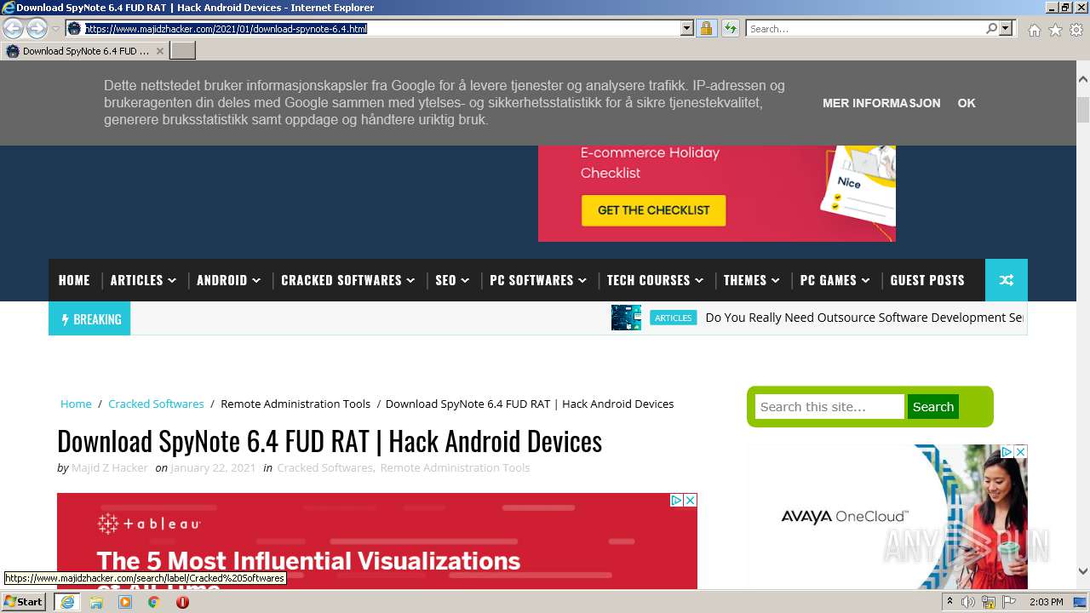
Task: Click the Cracked Softwares breadcrumb link
Action: coord(156,404)
